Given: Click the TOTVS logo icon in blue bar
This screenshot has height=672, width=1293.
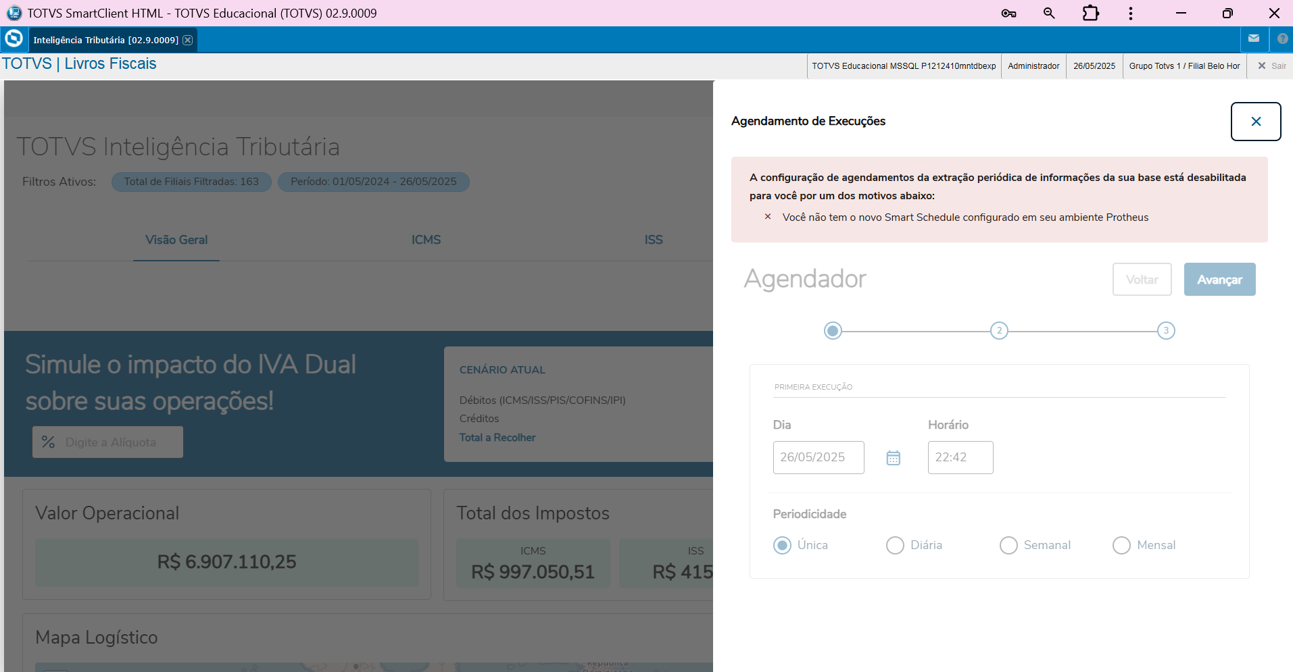Looking at the screenshot, I should [14, 39].
